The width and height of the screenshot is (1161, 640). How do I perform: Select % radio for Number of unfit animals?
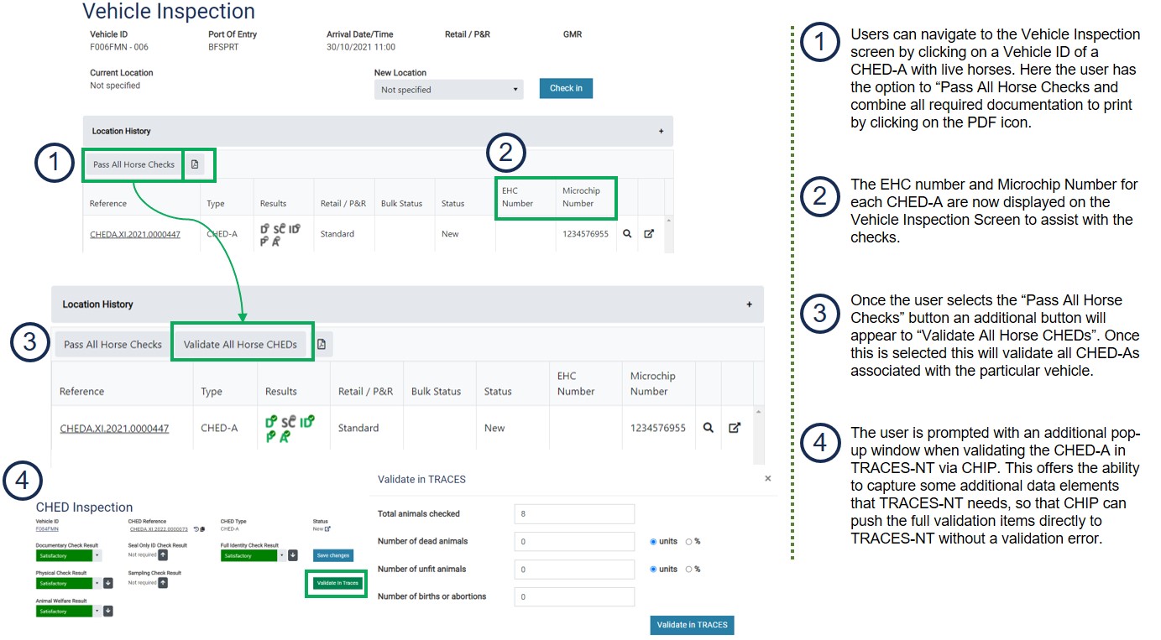tap(689, 570)
